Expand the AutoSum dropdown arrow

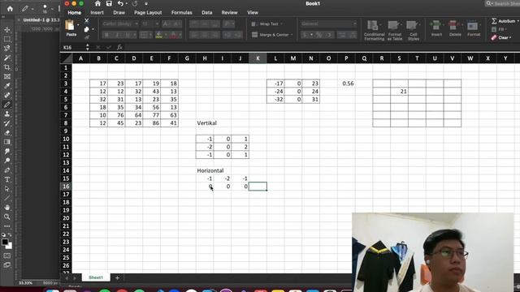coord(518,21)
